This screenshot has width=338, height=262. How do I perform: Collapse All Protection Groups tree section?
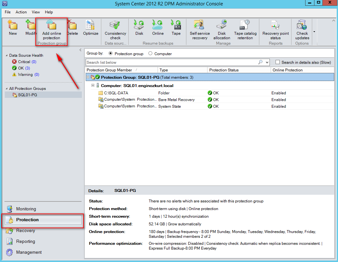click(x=6, y=89)
